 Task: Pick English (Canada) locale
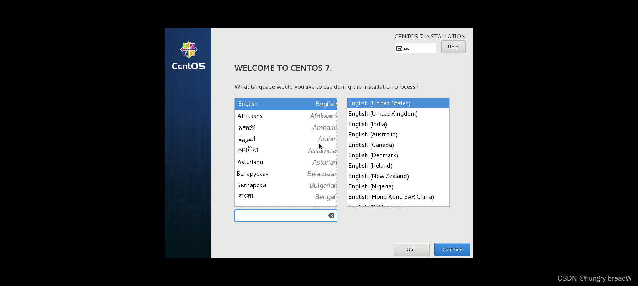coord(398,145)
